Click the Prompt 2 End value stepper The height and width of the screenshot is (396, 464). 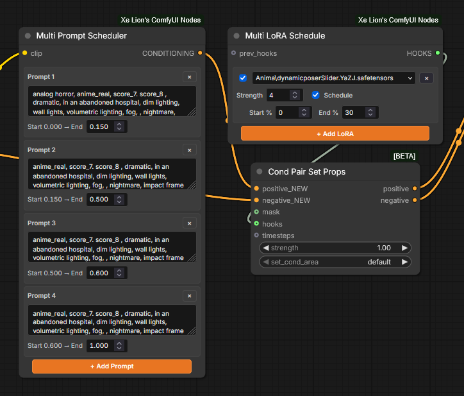pos(119,200)
